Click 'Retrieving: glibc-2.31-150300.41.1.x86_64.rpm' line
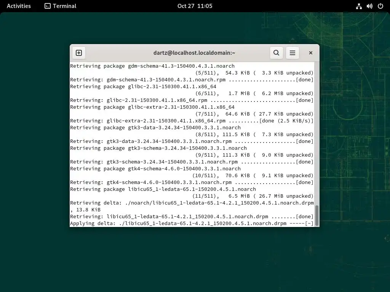This screenshot has height=292, width=390. click(192, 100)
